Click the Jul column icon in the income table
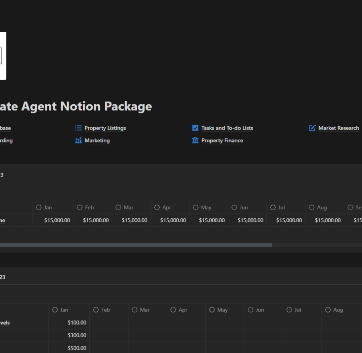 273,208
